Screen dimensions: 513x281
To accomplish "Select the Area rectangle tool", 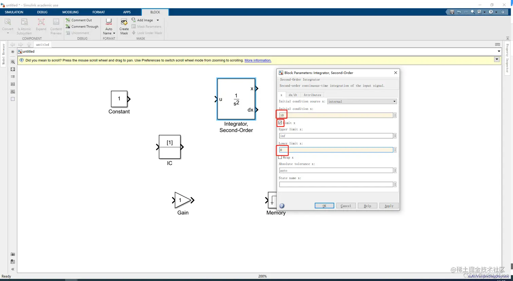I will pyautogui.click(x=13, y=99).
